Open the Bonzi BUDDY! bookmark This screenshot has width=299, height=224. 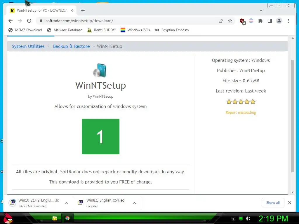tap(101, 30)
